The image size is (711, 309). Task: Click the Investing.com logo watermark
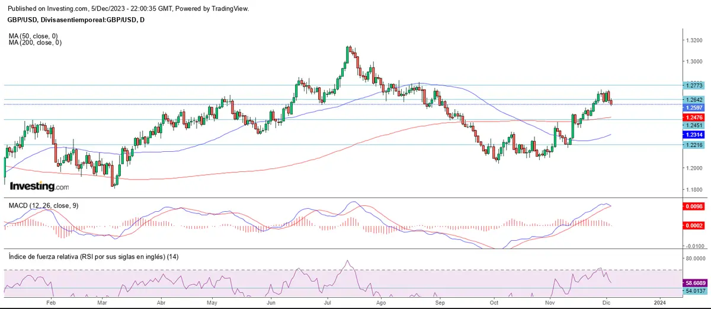[x=39, y=186]
